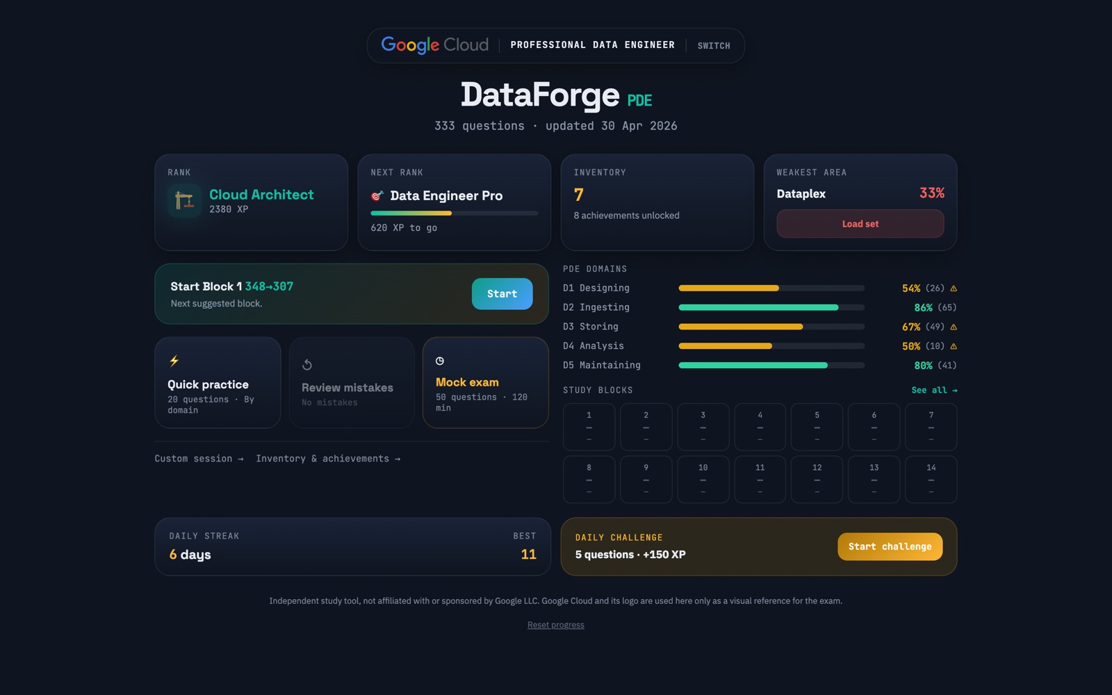Open study block 7
1112x695 pixels.
click(931, 427)
